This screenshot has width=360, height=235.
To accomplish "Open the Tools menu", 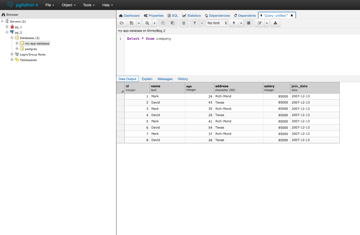I will 89,5.
